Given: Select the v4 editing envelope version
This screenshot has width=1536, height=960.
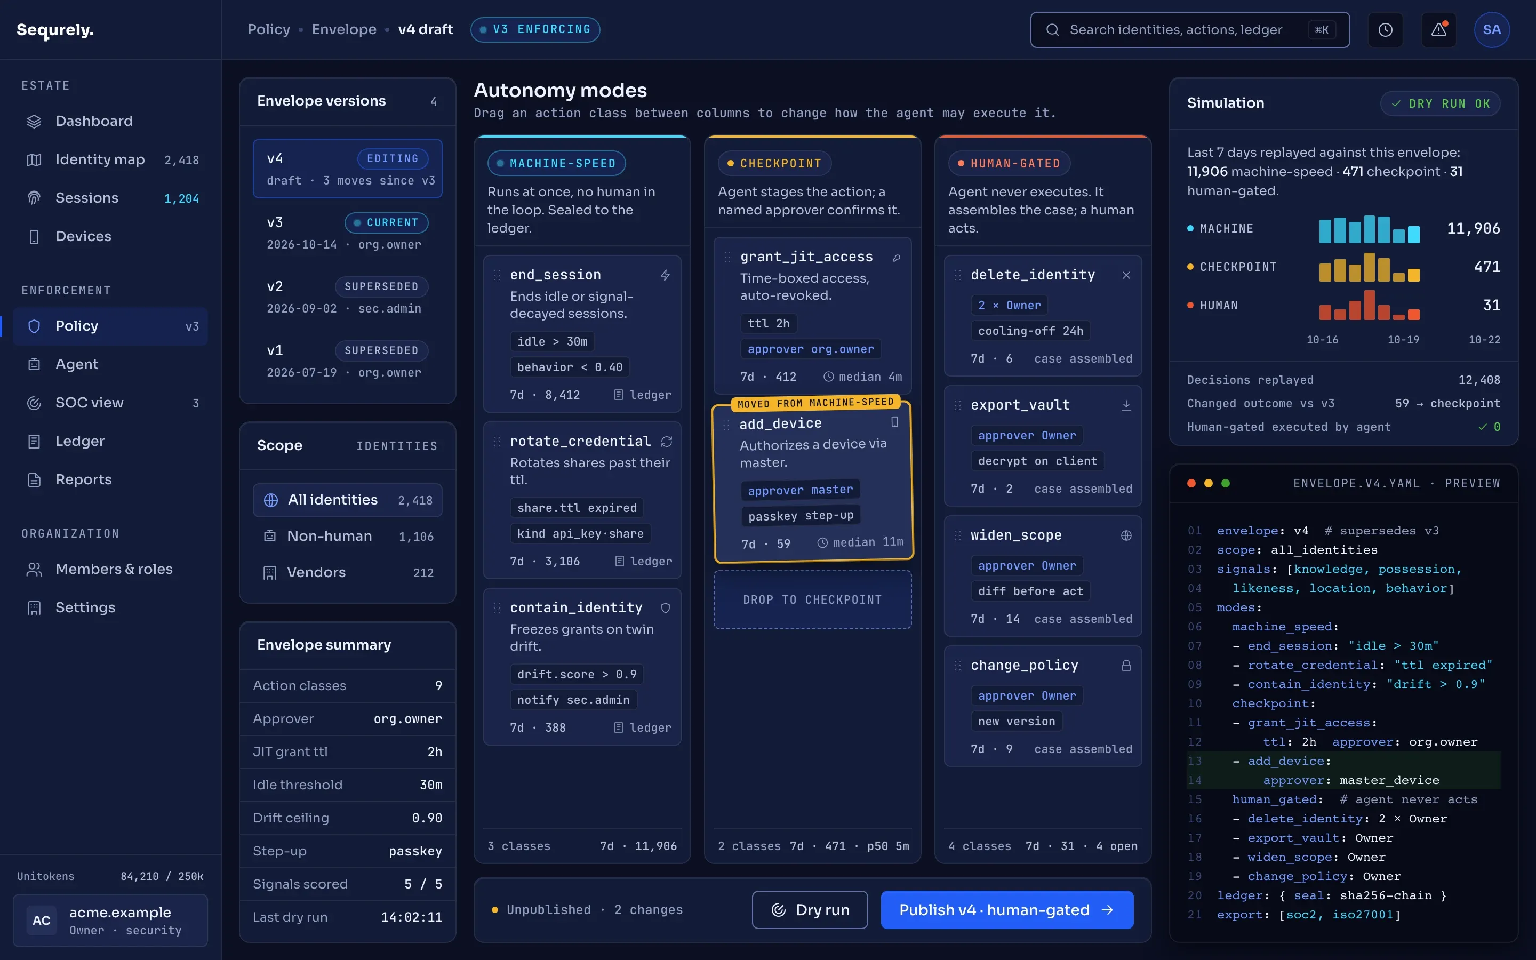Looking at the screenshot, I should [347, 168].
